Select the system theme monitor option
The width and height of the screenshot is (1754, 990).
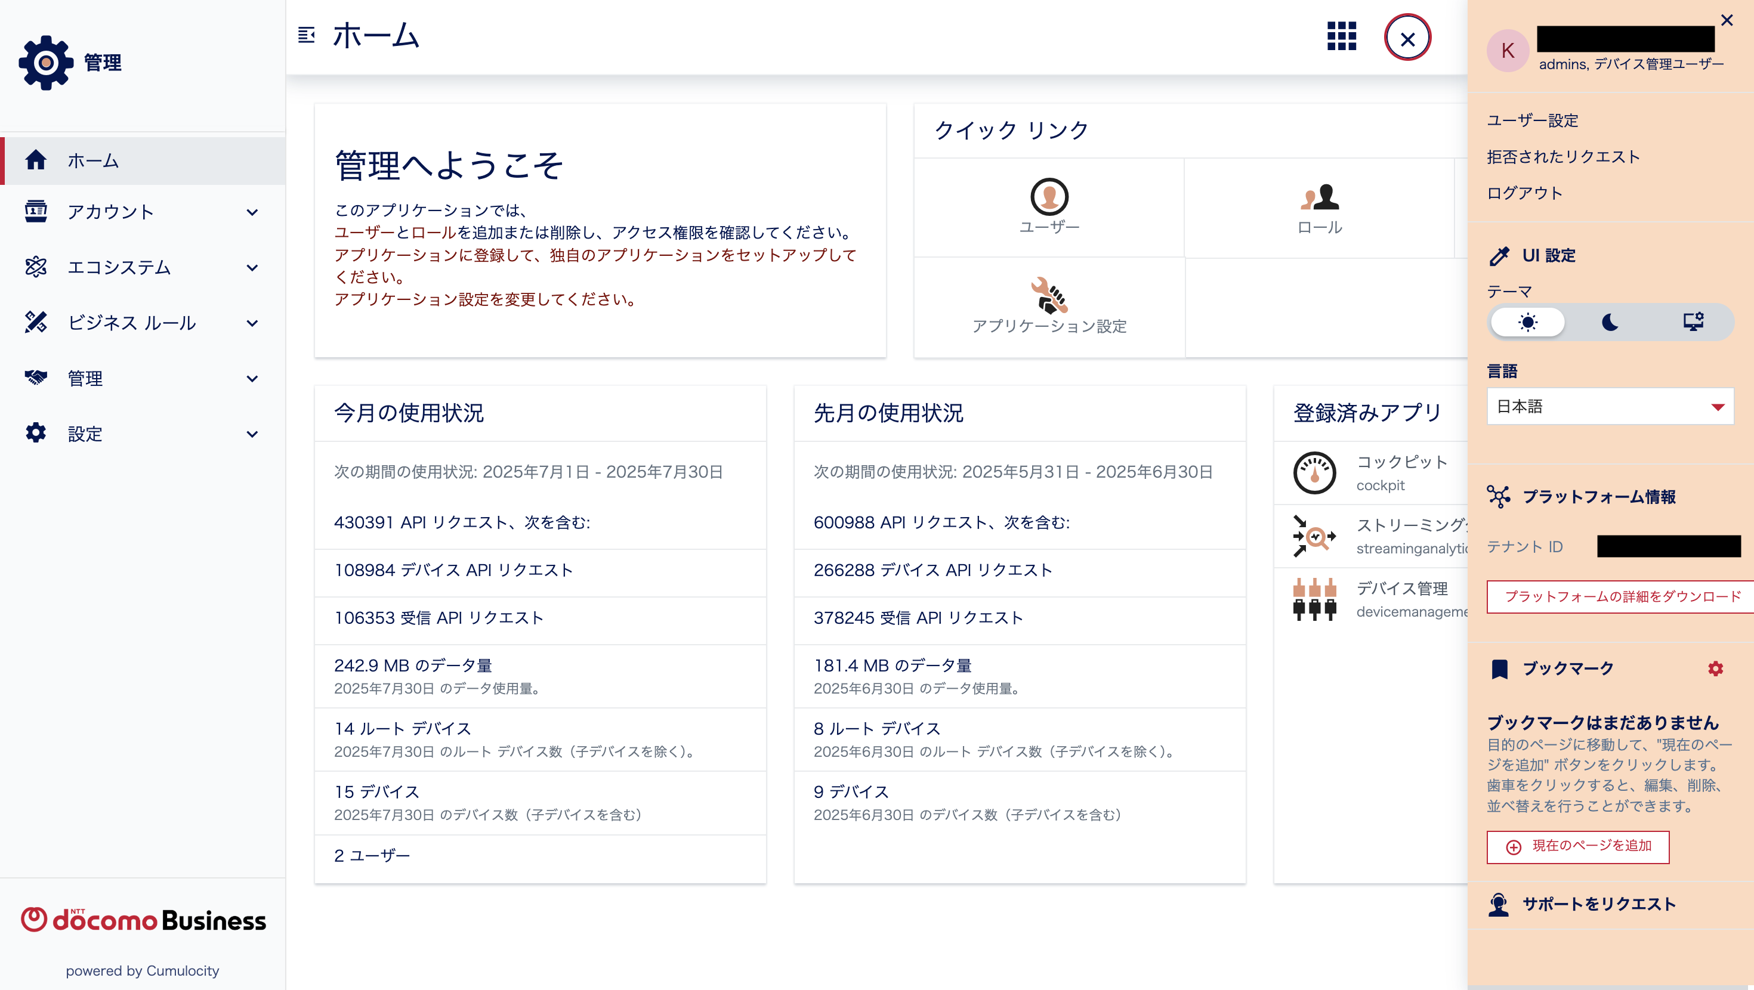tap(1693, 322)
